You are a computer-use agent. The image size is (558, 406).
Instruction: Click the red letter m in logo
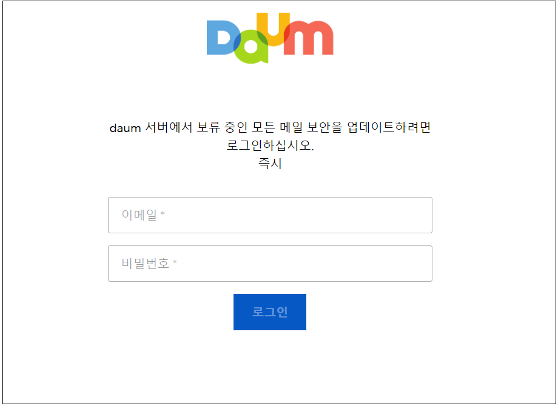[x=309, y=38]
